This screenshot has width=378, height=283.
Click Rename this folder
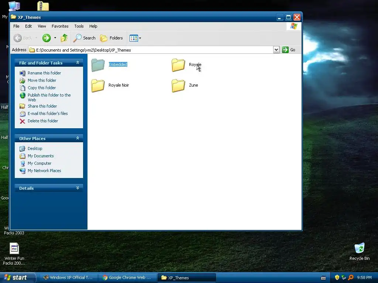coord(44,73)
